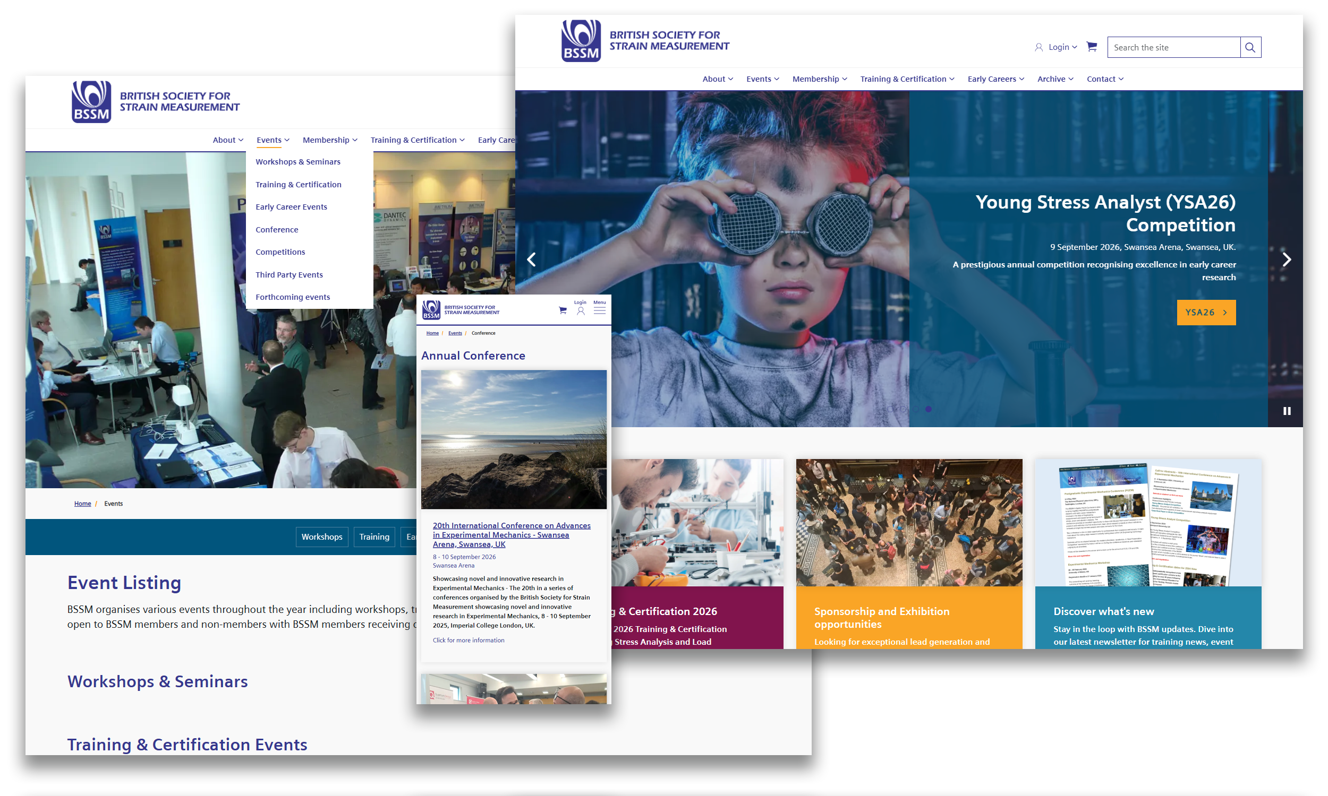
Task: Go to previous carousel slide arrow
Action: click(x=531, y=259)
